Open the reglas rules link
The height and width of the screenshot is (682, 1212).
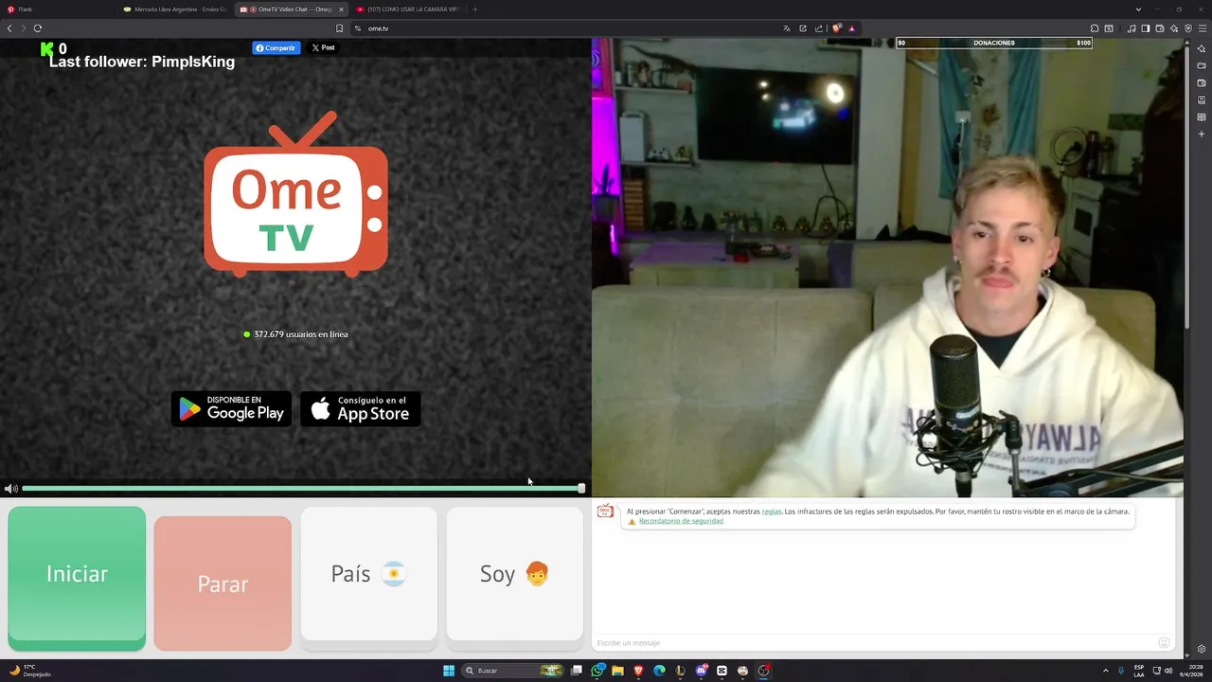tap(772, 511)
